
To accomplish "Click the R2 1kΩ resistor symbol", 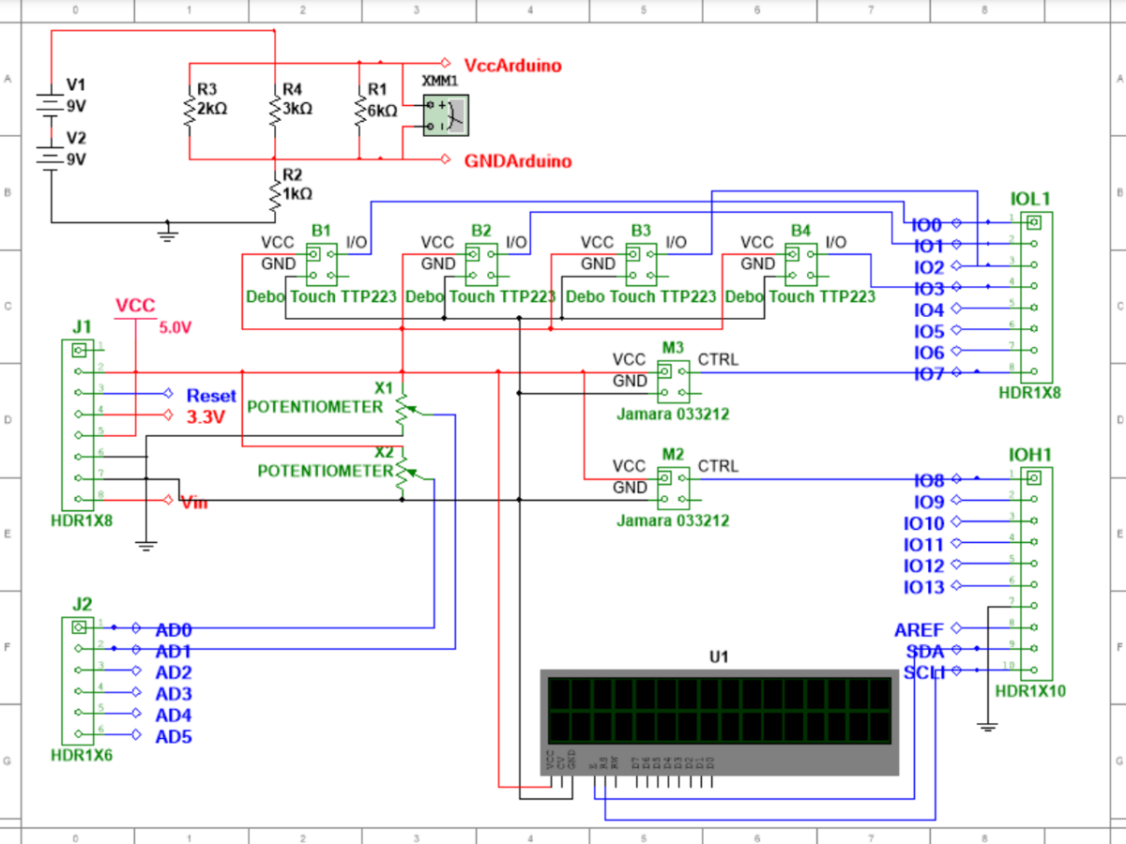I will (274, 195).
